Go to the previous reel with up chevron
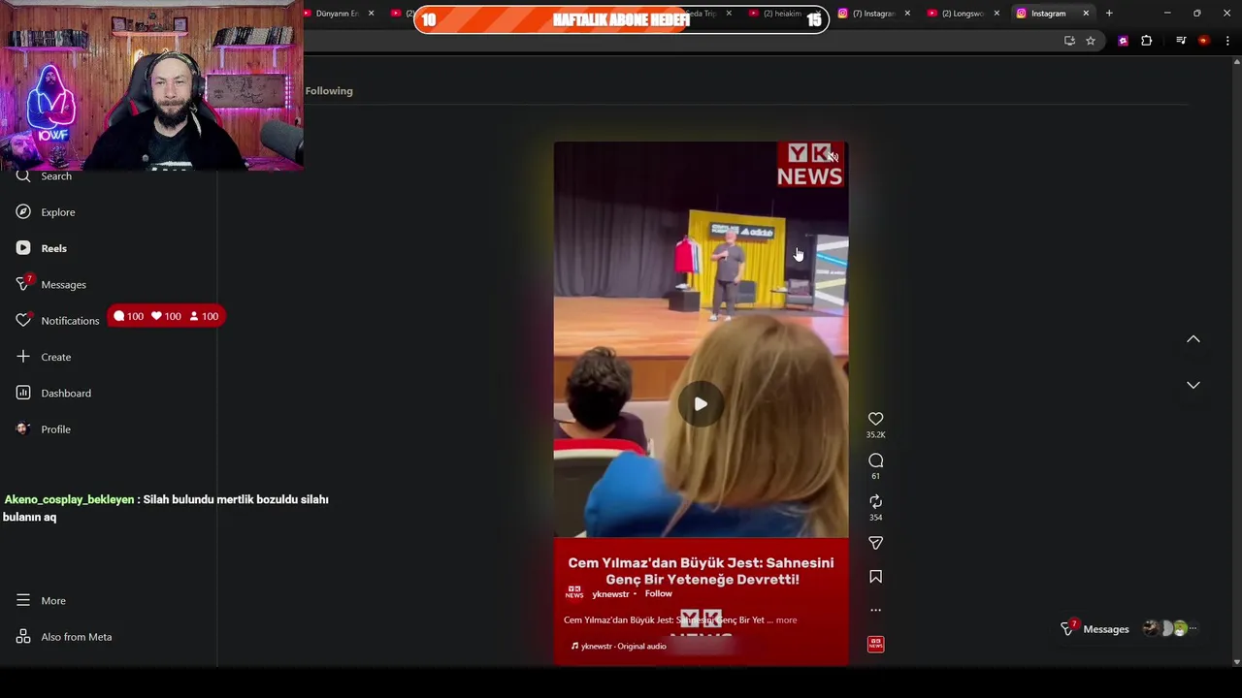The width and height of the screenshot is (1242, 698). click(1193, 339)
